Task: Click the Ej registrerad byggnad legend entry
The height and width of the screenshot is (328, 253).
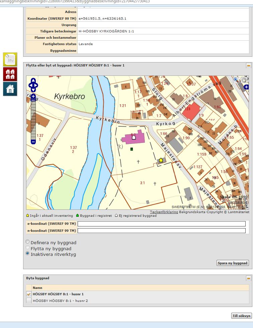Action: (136, 215)
